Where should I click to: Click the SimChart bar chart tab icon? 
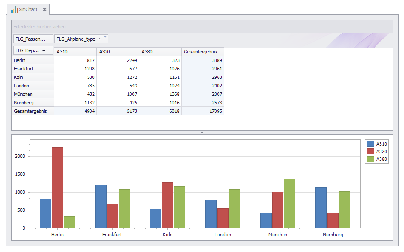[x=14, y=9]
